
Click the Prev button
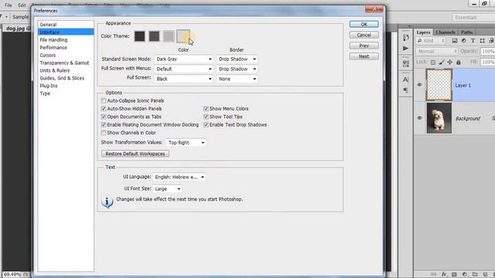click(364, 46)
